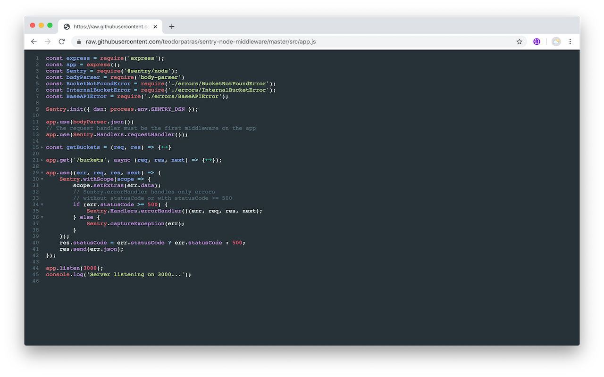
Task: Collapse the Sentry.withScope block on line 30
Action: coord(42,179)
